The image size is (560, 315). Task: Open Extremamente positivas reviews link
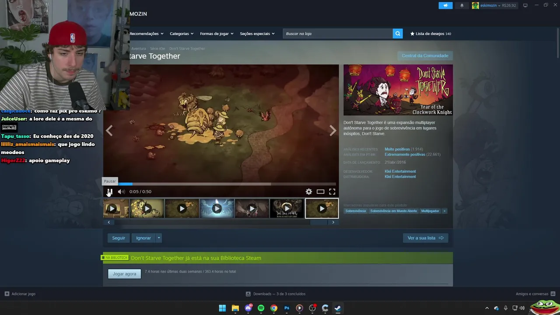point(405,154)
